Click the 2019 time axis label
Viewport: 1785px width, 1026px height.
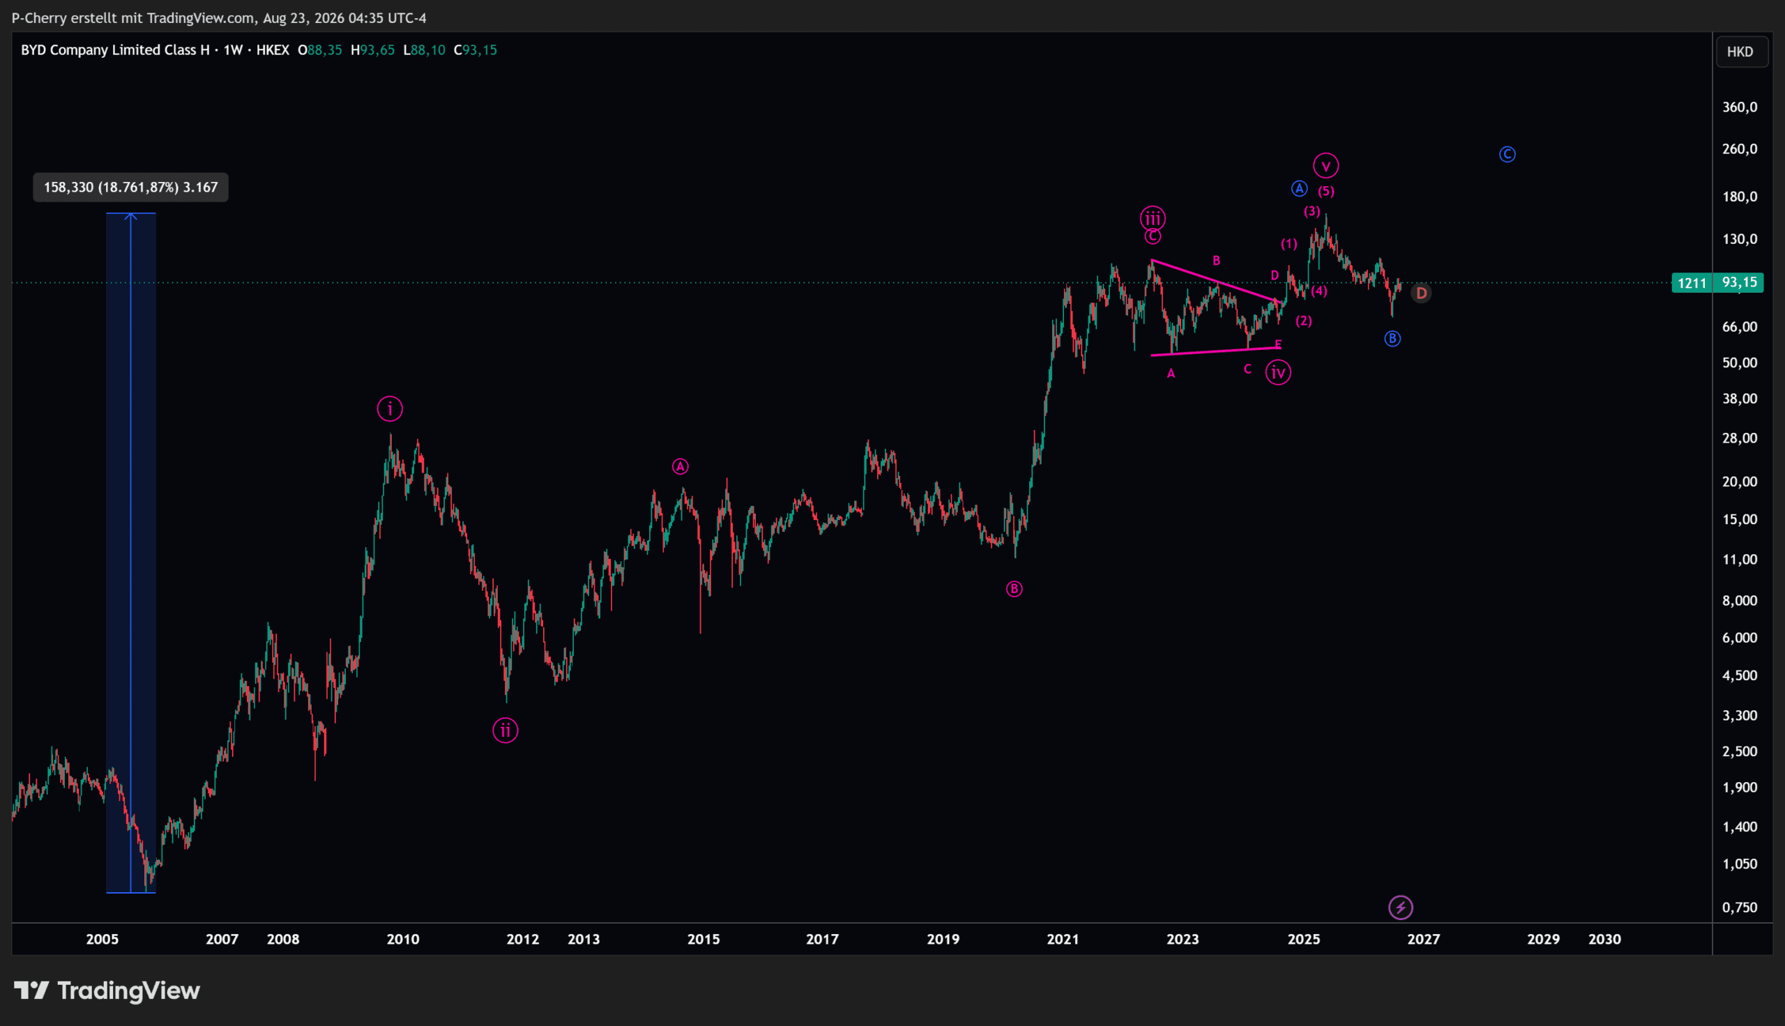pyautogui.click(x=943, y=940)
